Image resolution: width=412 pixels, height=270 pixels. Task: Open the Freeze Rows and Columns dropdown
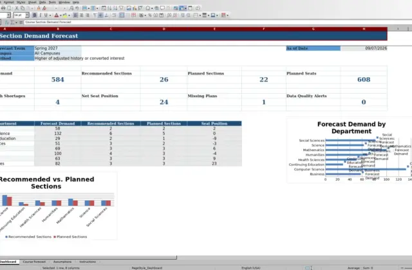coord(185,8)
